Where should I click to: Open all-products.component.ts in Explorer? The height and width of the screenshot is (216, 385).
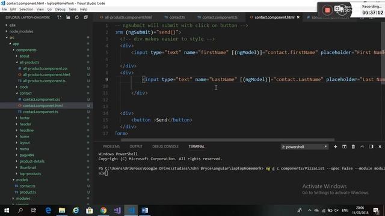(44, 81)
